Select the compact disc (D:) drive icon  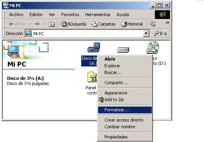pyautogui.click(x=153, y=48)
